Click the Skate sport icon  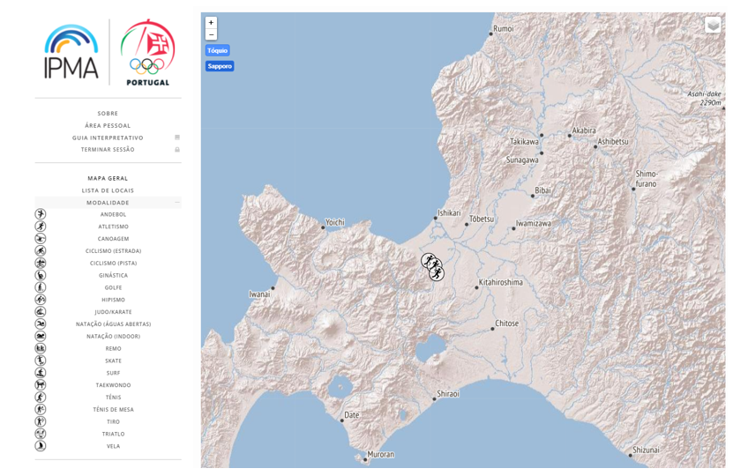[41, 361]
